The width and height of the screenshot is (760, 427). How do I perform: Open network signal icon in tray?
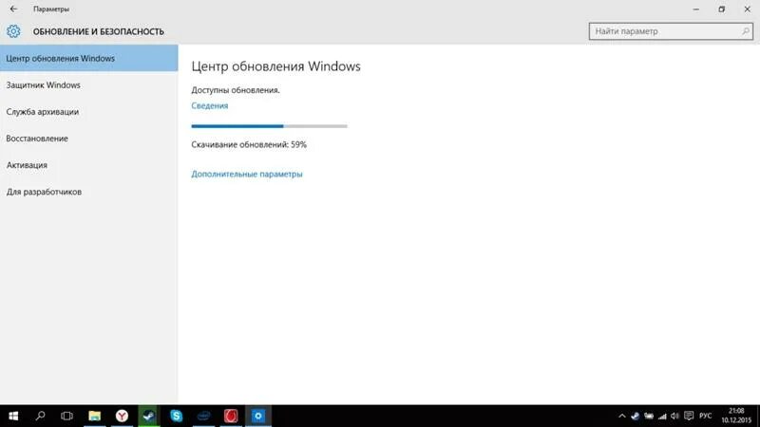click(662, 416)
